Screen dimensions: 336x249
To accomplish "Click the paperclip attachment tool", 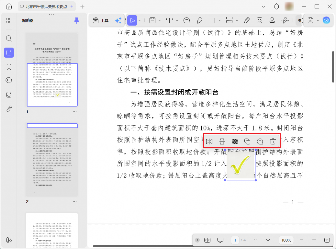I will [246, 20].
